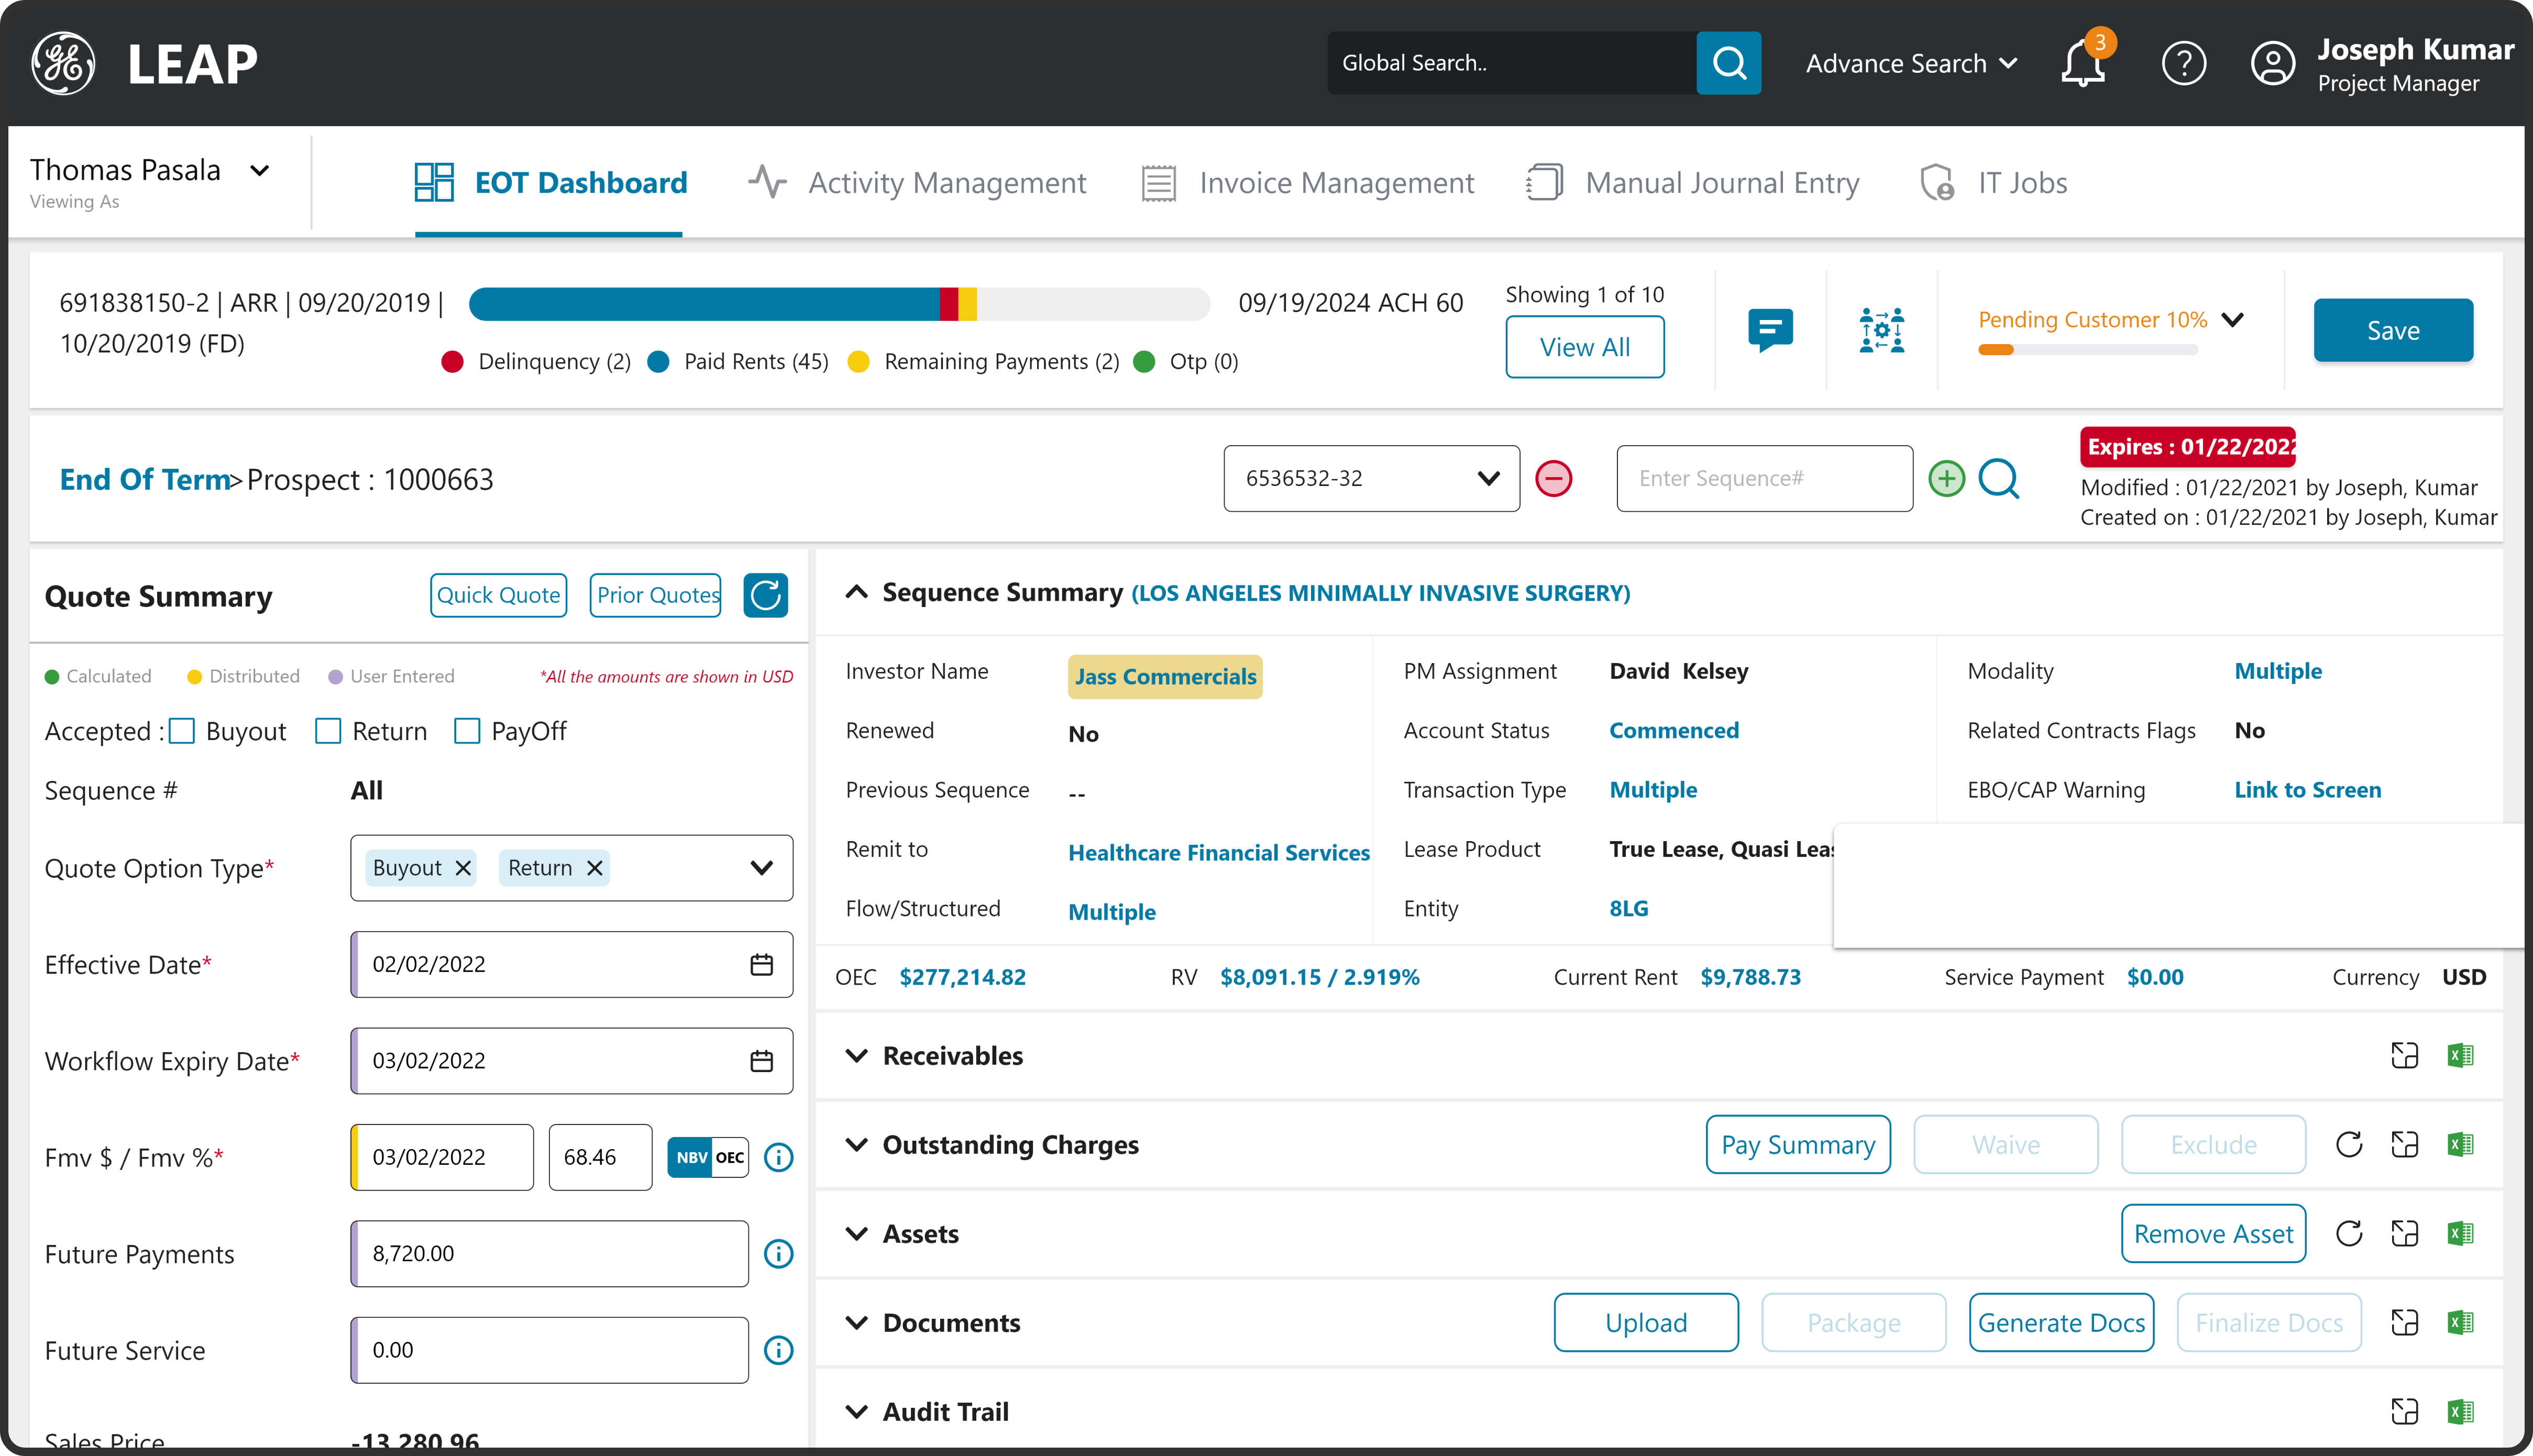Export Outstanding Charges to Excel
This screenshot has height=1456, width=2533.
(2460, 1144)
